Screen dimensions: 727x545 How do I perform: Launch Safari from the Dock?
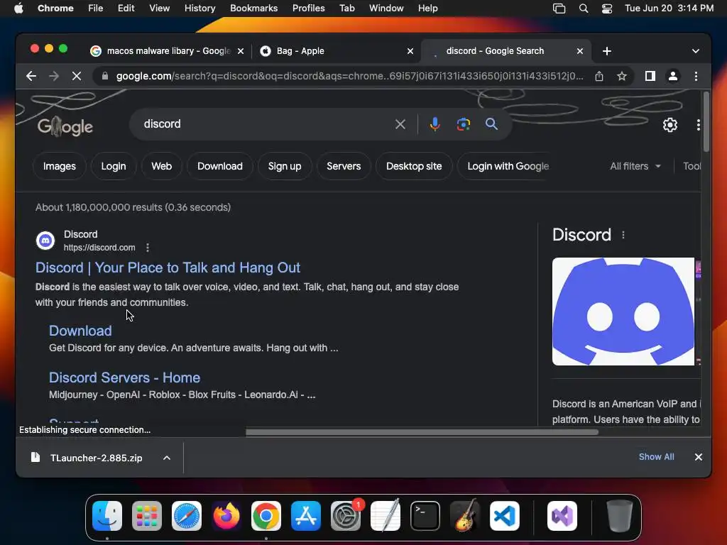187,516
